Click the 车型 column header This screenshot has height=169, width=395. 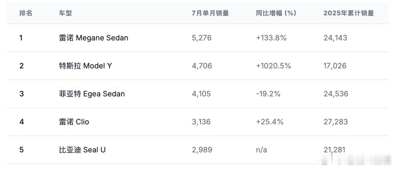click(x=65, y=14)
